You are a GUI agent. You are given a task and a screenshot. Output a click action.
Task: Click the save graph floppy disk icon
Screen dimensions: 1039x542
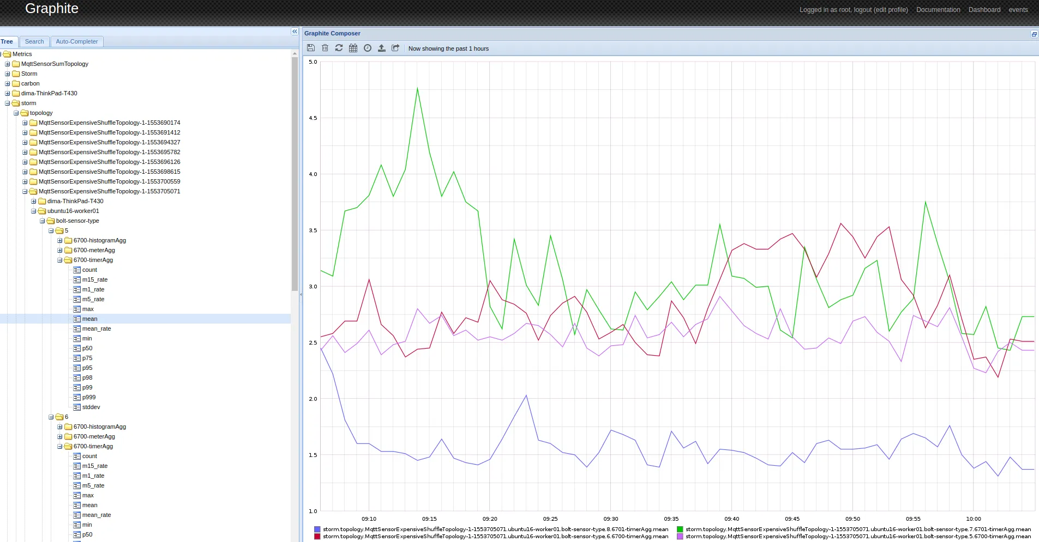(x=311, y=48)
